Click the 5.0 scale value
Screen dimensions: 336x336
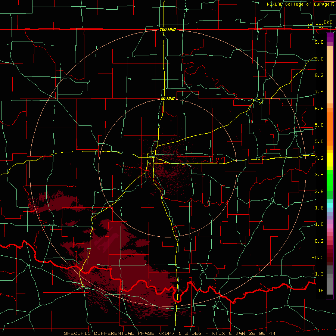coord(319,141)
